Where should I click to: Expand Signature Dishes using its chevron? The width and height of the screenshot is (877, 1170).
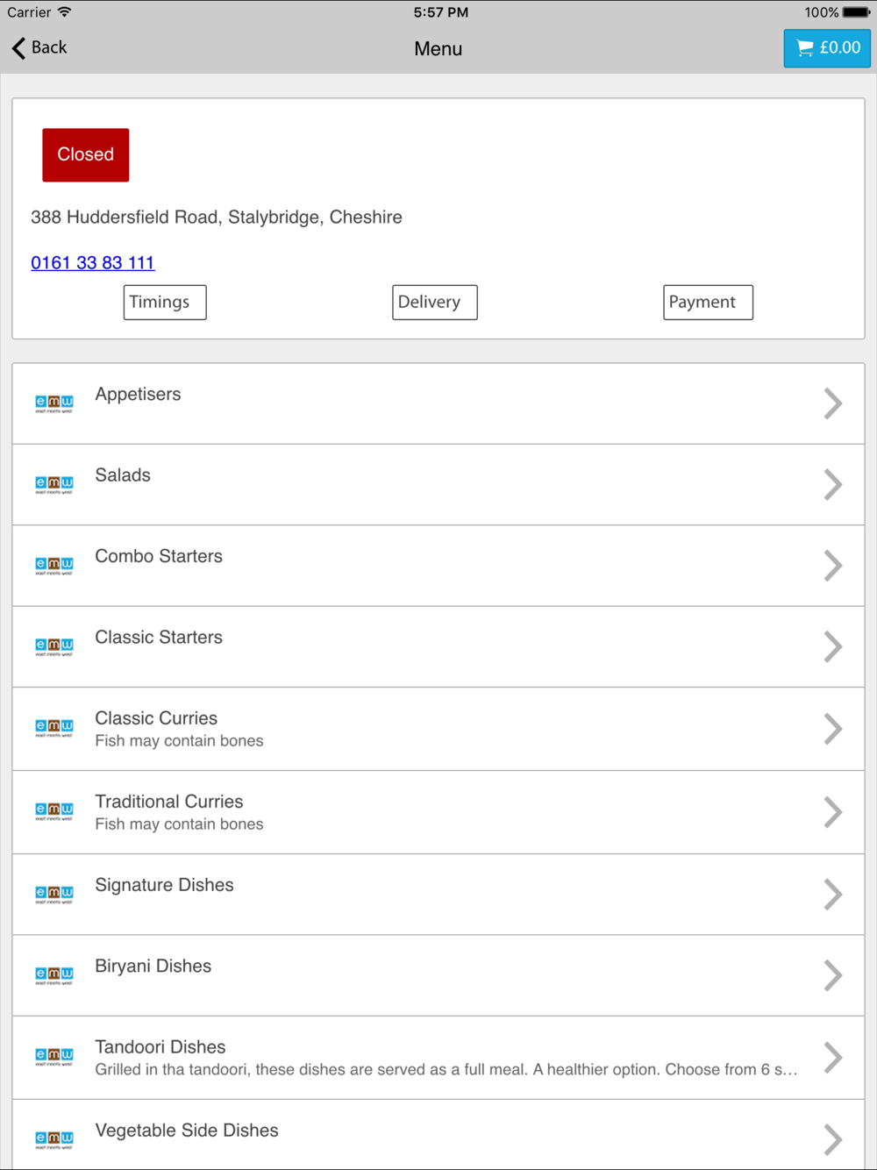click(833, 895)
